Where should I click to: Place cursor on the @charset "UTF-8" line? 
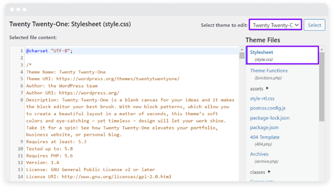click(132, 51)
